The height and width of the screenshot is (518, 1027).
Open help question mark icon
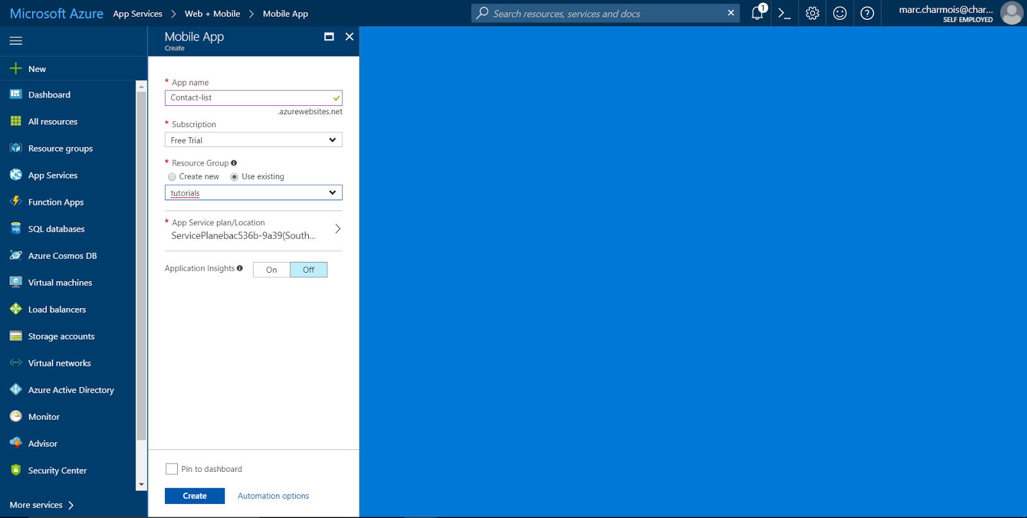[x=867, y=13]
